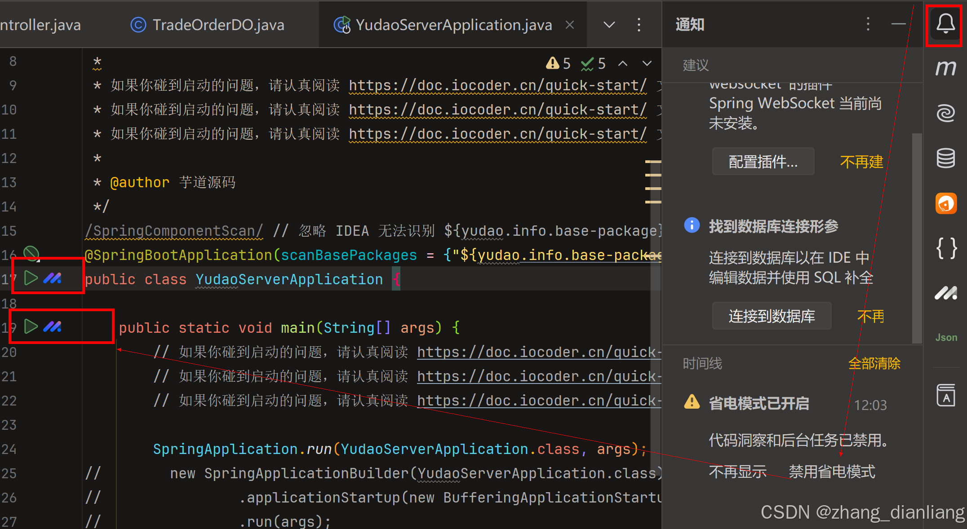This screenshot has height=529, width=967.
Task: Switch to TradeOrderDO.java tab
Action: (218, 25)
